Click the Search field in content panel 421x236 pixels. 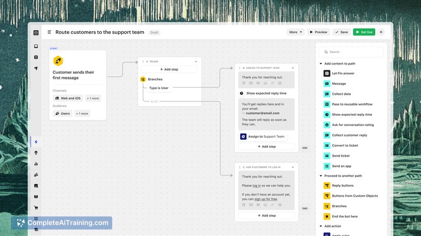(351, 52)
